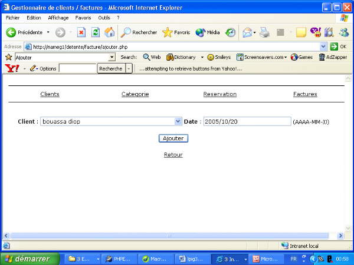
Task: Click the Précédente back button
Action: (x=25, y=32)
